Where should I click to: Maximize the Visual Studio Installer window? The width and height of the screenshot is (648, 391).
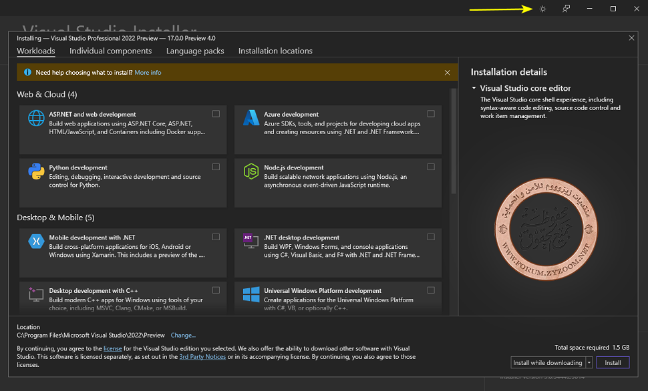[x=613, y=9]
